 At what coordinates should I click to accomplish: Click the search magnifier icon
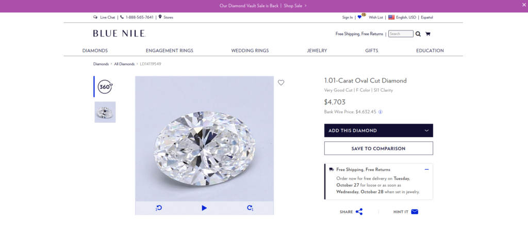[x=418, y=34]
